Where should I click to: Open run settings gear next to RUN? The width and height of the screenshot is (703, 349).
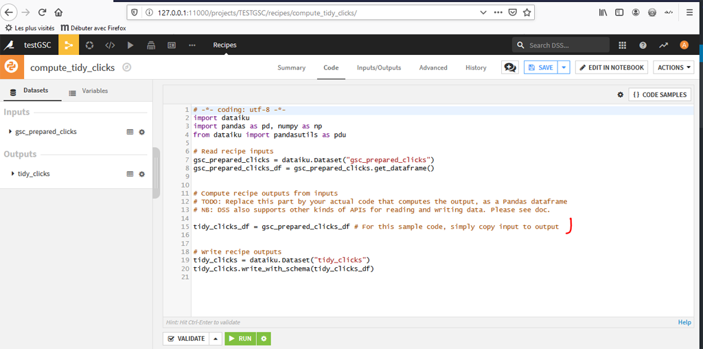pos(264,339)
